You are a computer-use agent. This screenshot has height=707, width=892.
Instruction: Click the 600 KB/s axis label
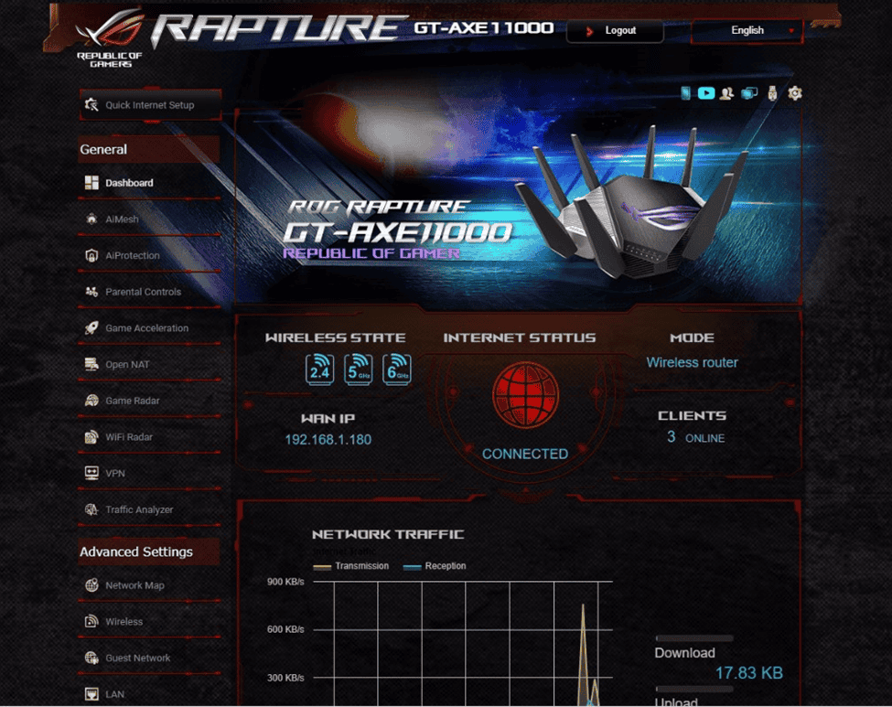click(285, 629)
